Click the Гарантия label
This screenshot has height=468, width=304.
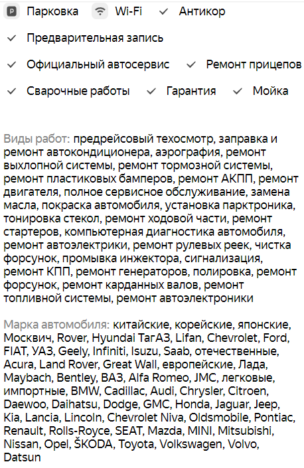(x=191, y=91)
